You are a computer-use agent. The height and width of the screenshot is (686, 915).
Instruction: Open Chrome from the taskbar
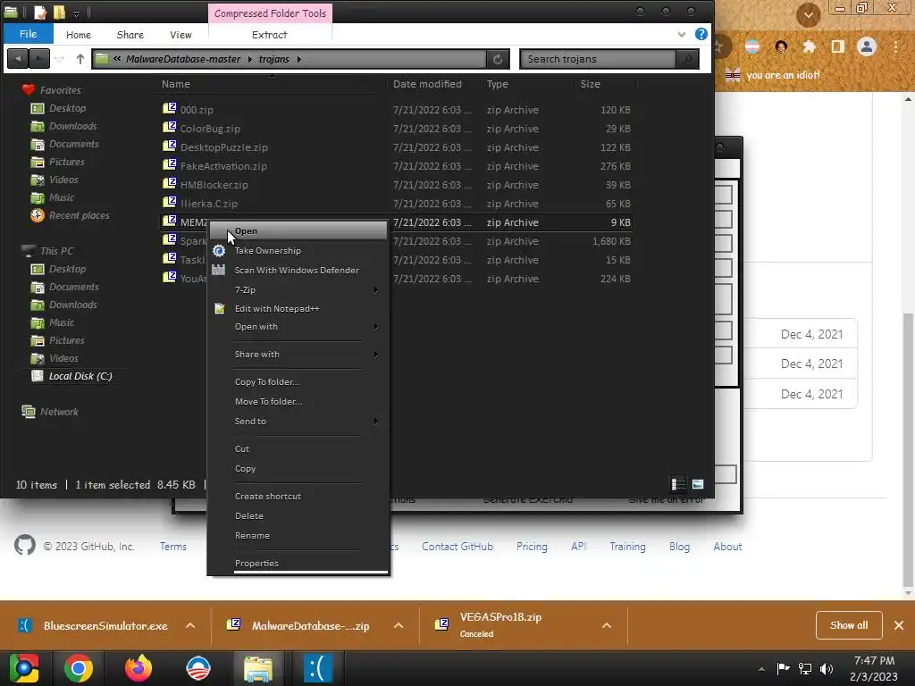click(x=79, y=668)
